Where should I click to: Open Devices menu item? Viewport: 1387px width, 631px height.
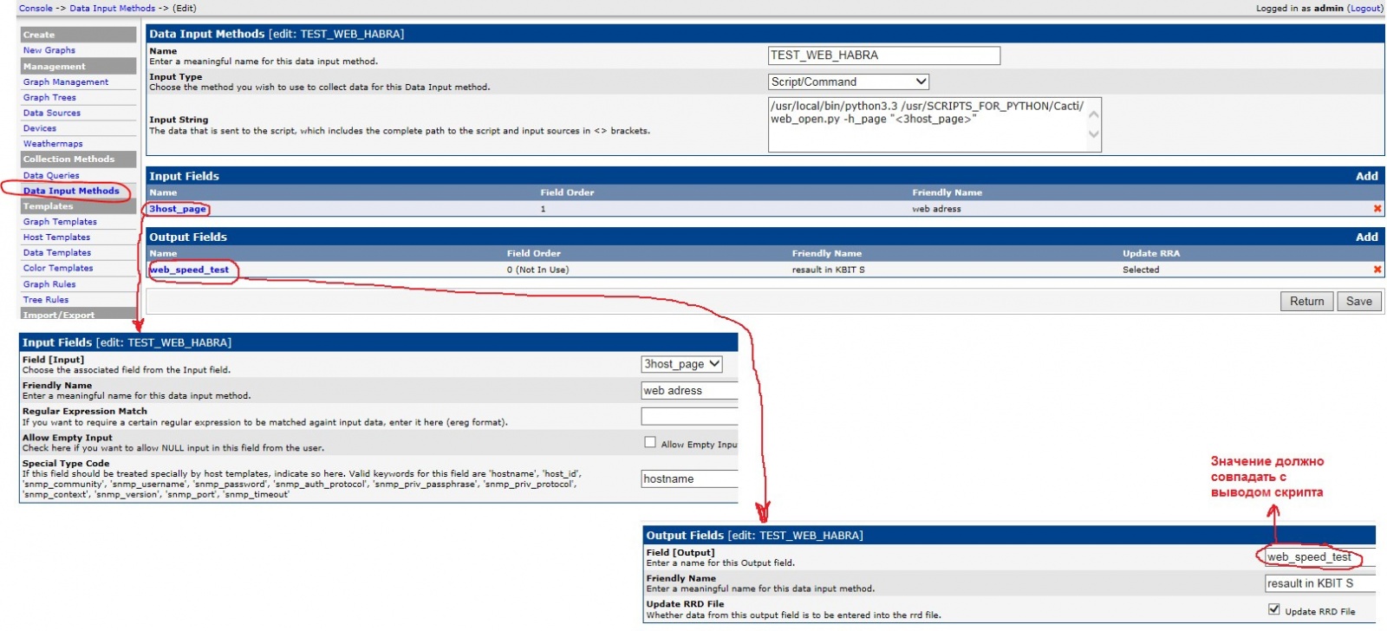[x=40, y=128]
